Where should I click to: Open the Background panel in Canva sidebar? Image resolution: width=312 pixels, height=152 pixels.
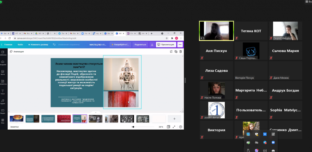[3, 121]
